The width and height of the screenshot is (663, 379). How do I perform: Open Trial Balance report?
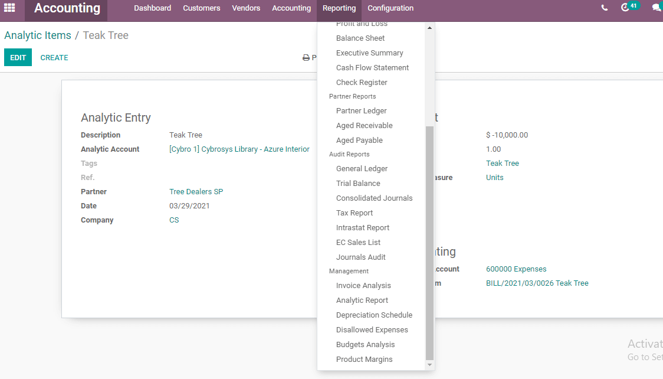pos(358,184)
